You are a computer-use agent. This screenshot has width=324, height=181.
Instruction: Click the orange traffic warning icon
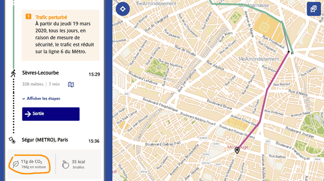coord(28,17)
